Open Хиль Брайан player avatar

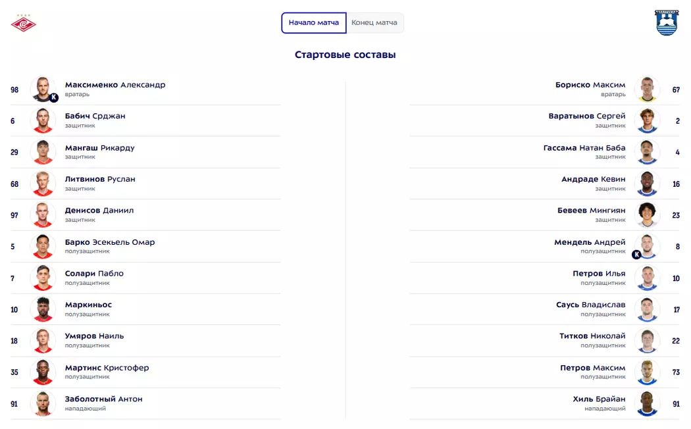tap(648, 403)
